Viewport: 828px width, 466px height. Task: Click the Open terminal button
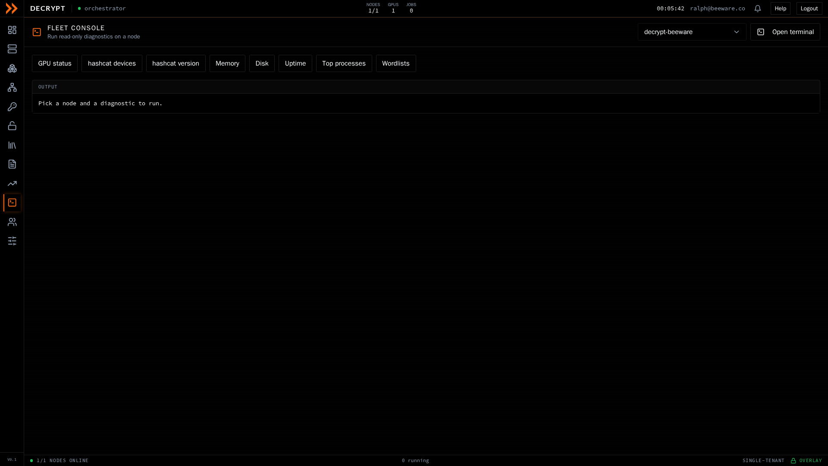785,32
